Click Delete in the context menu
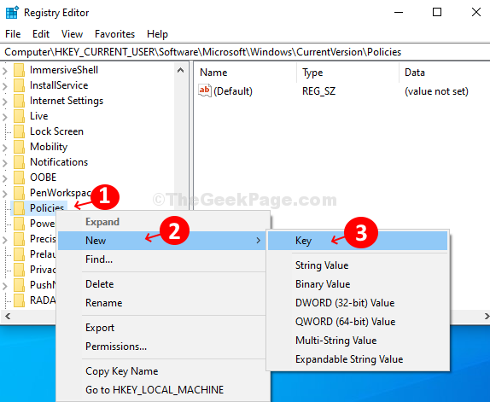This screenshot has width=490, height=402. pos(162,284)
